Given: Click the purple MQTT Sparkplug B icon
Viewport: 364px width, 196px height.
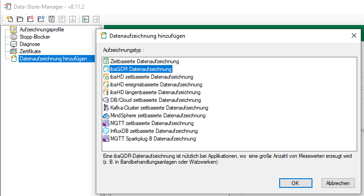Looking at the screenshot, I should [x=106, y=139].
